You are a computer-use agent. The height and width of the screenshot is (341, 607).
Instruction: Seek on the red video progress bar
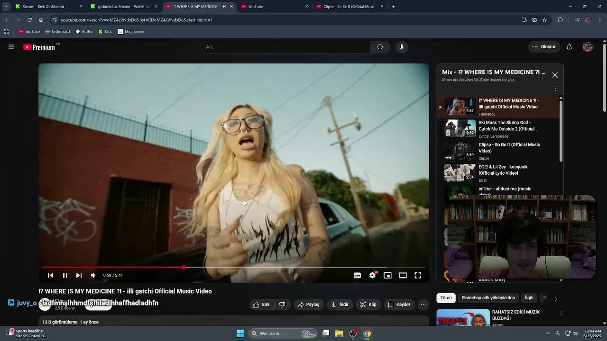(234, 268)
